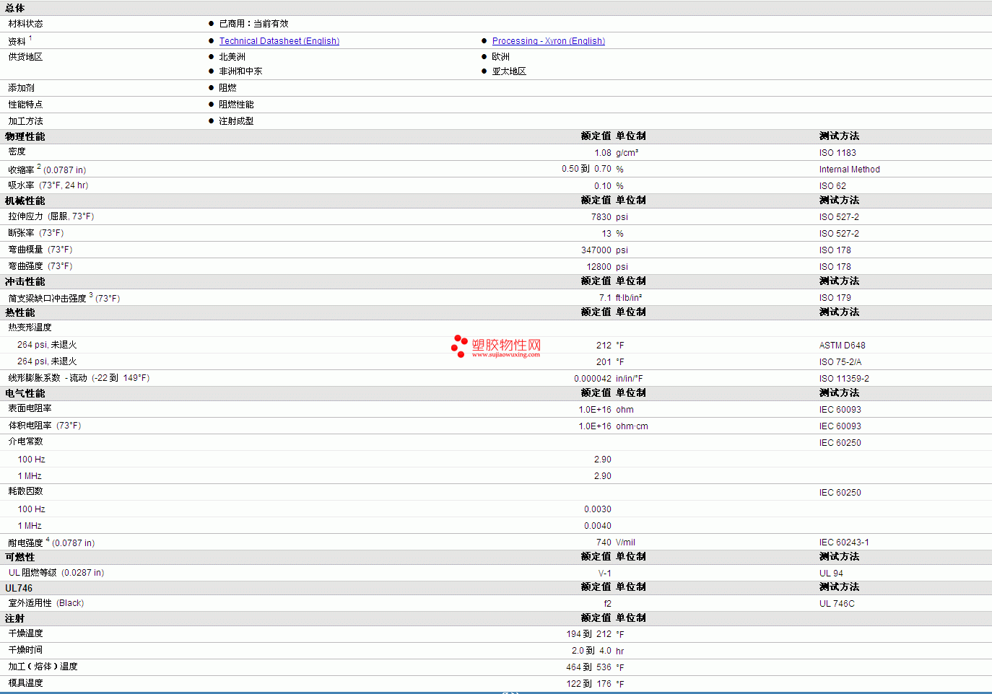
Task: Click the Internal Method test method text
Action: pos(849,170)
